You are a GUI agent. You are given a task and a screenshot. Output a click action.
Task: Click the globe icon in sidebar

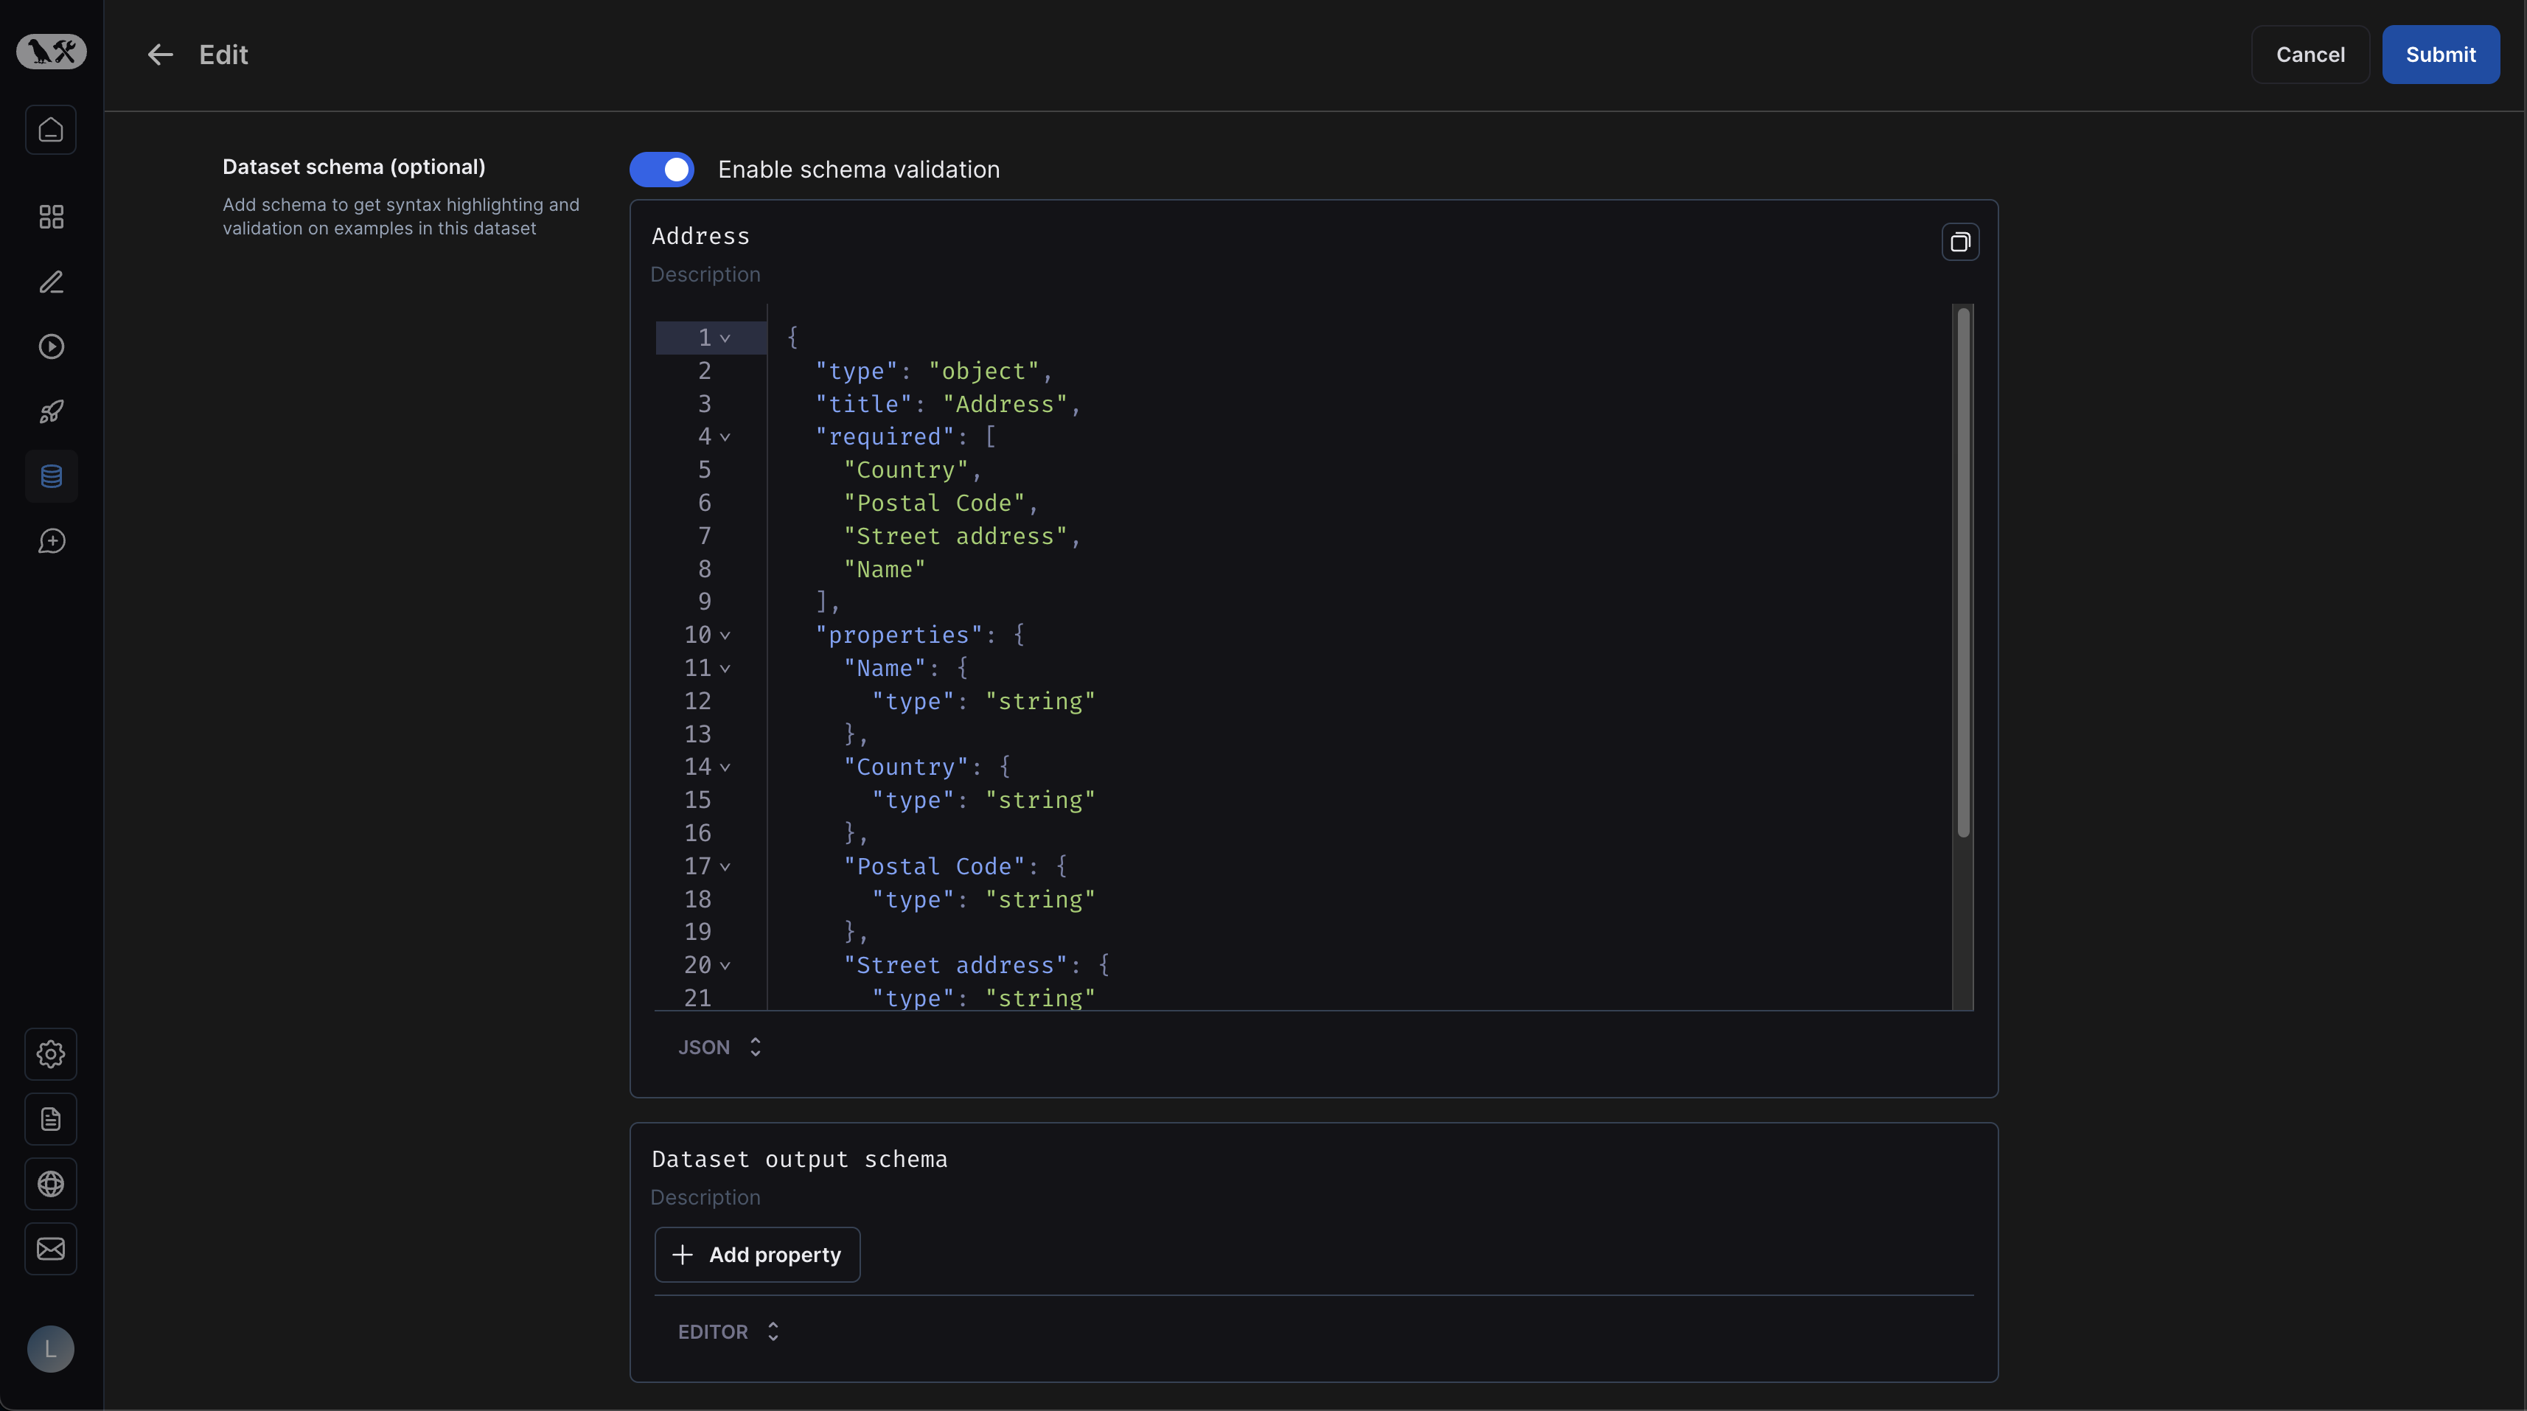(51, 1185)
